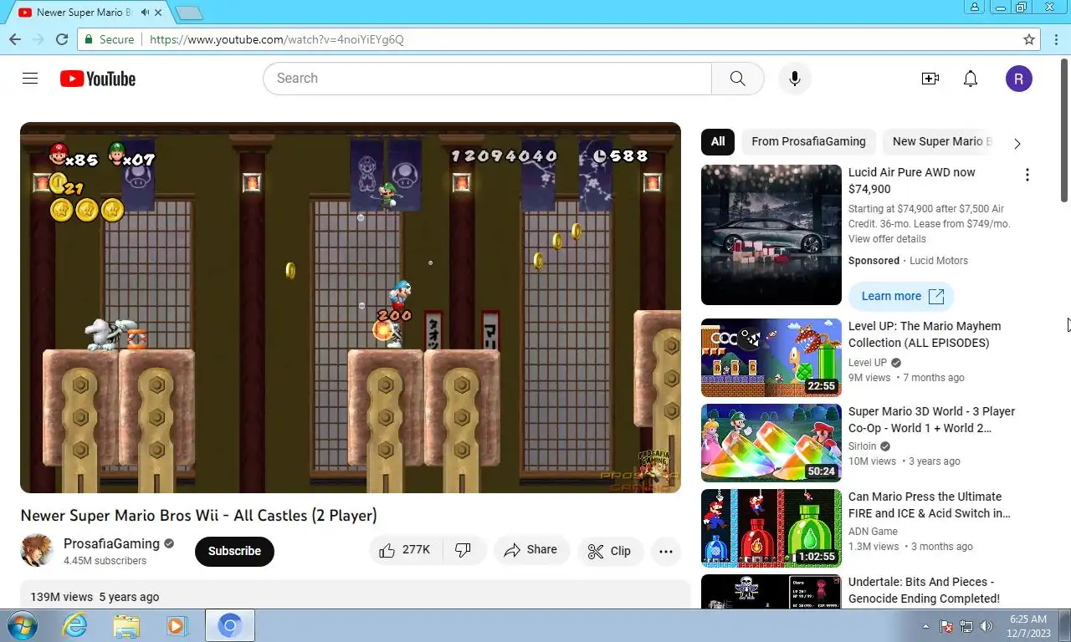
Task: Dislike the video with thumbs down
Action: coord(464,550)
